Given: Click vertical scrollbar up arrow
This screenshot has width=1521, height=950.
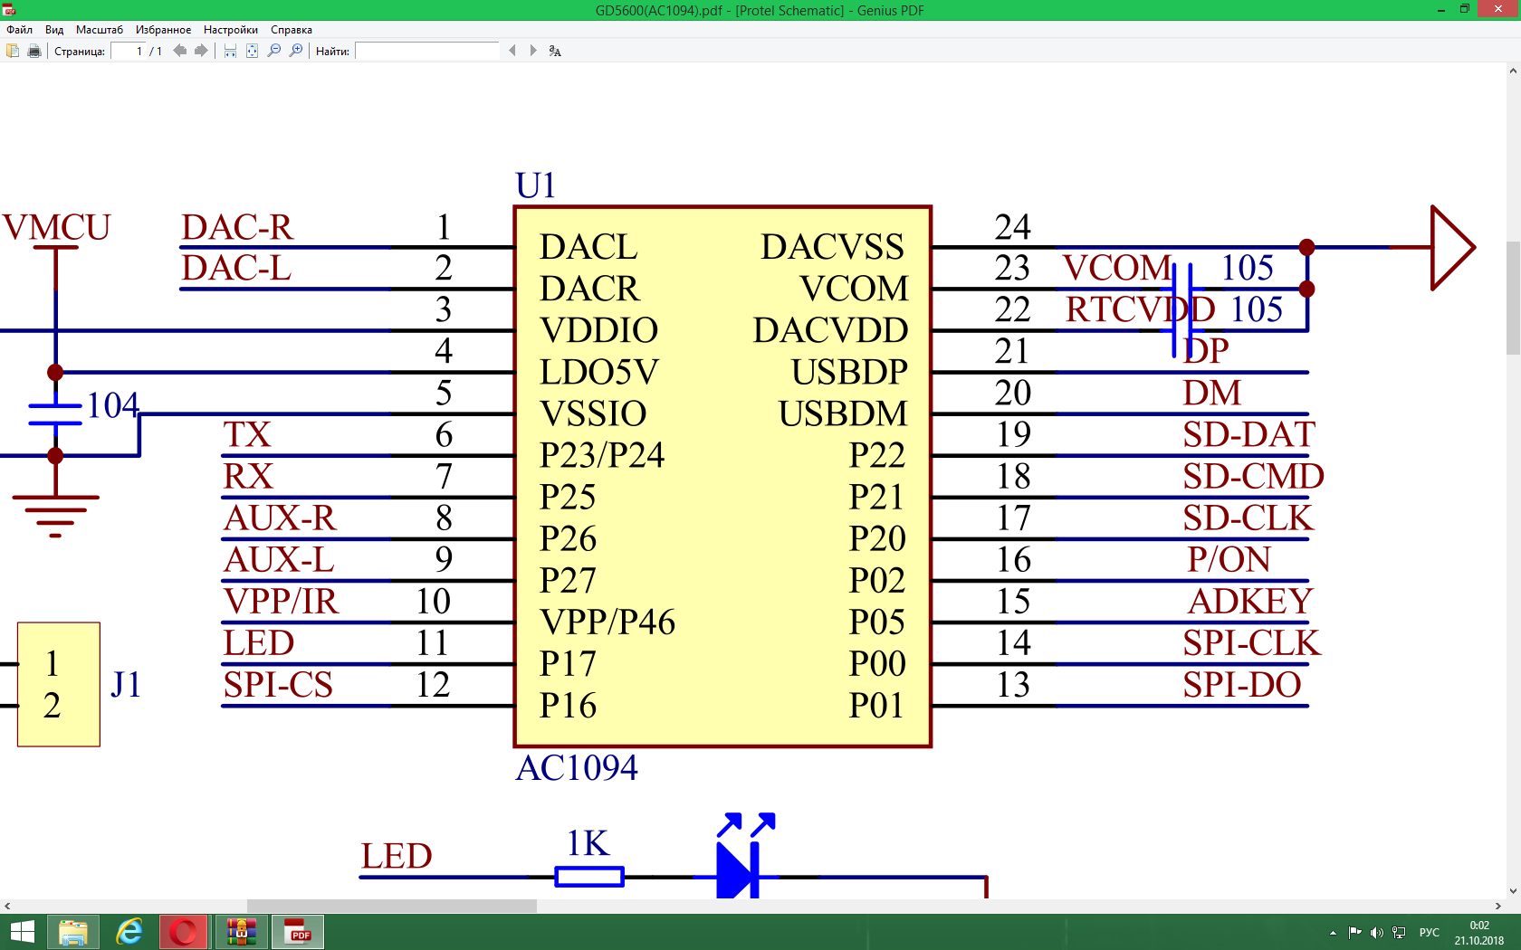Looking at the screenshot, I should tap(1513, 71).
